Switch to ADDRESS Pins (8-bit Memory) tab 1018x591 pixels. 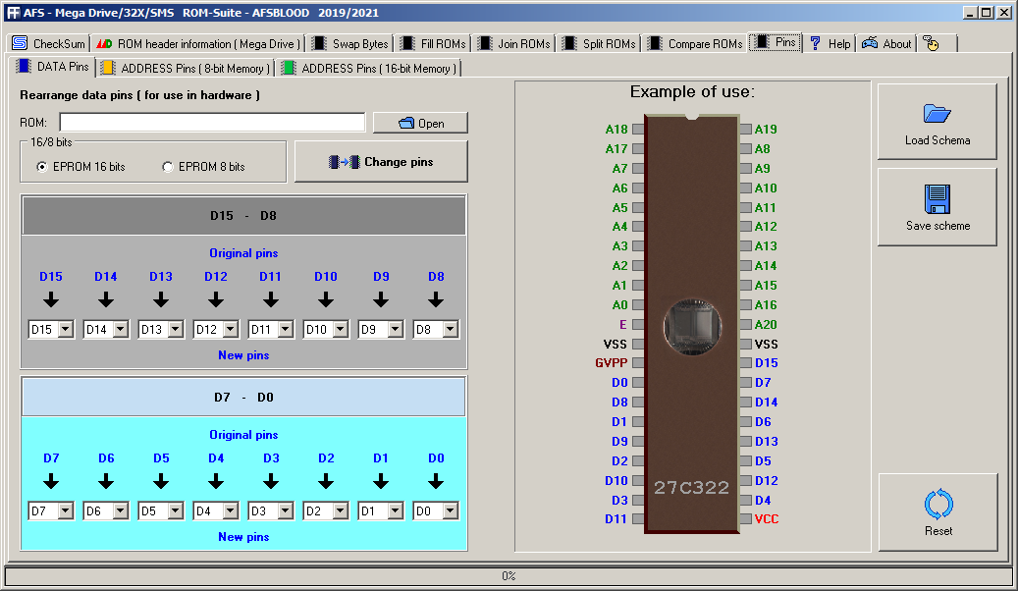(x=186, y=68)
